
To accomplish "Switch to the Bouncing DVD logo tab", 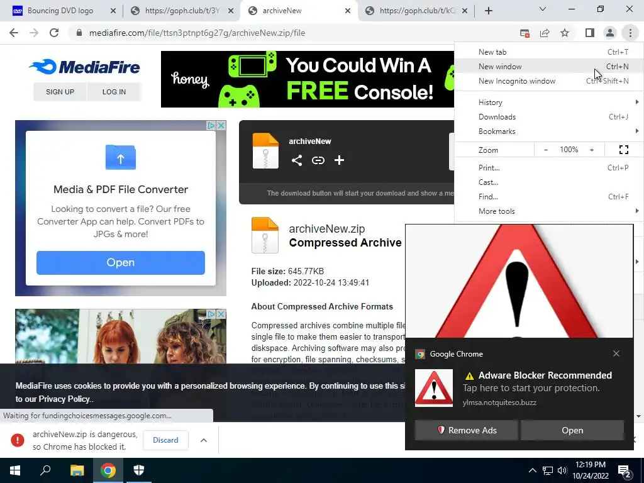I will click(x=60, y=11).
